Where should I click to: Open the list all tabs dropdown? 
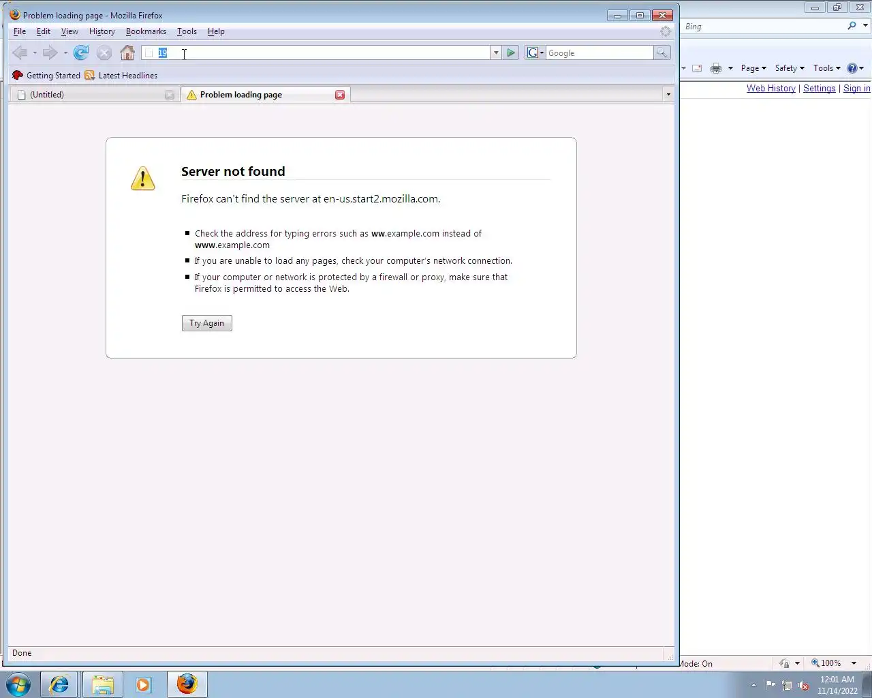[x=668, y=95]
